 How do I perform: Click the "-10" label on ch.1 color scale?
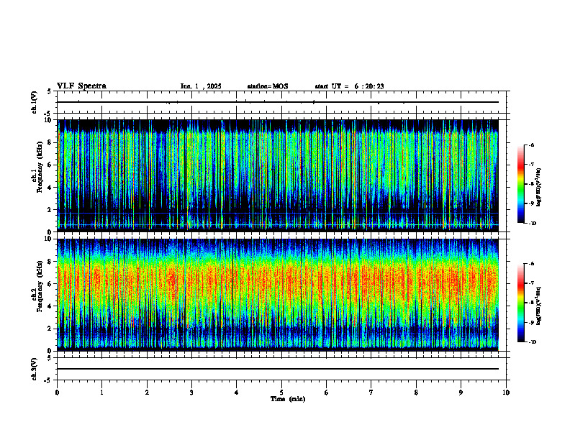[x=532, y=224]
